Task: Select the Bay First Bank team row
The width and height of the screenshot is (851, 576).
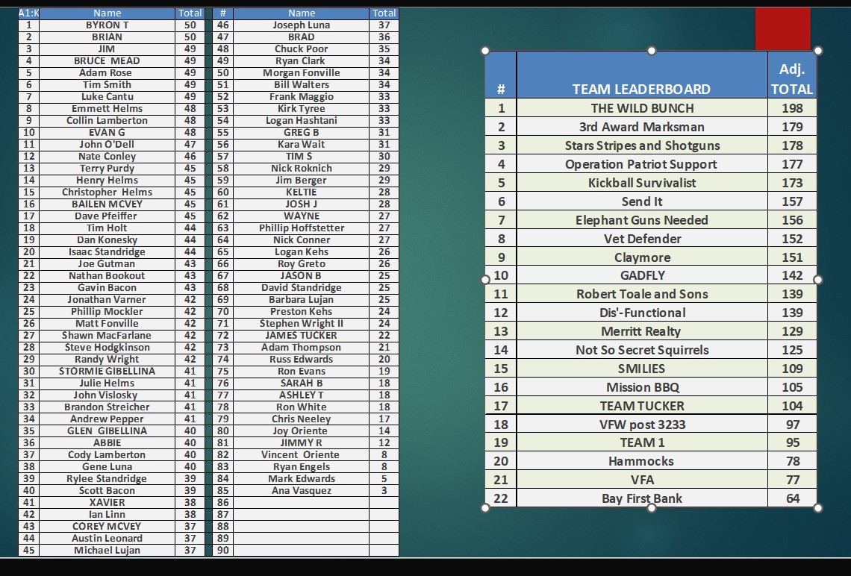Action: pyautogui.click(x=641, y=498)
